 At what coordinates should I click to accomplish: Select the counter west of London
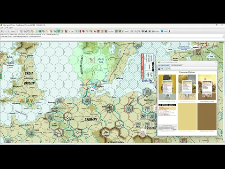pyautogui.click(x=22, y=100)
